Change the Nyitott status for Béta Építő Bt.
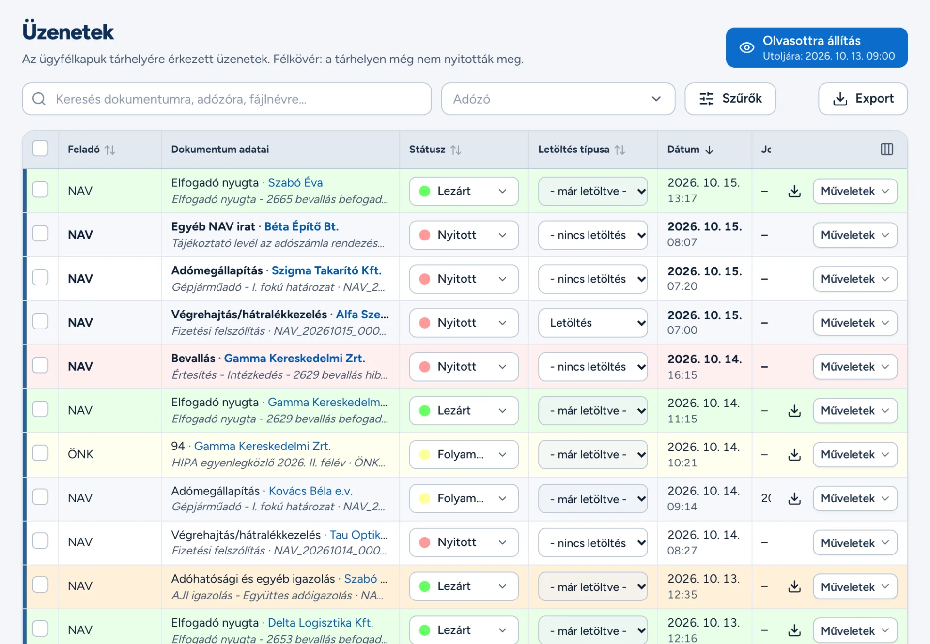Screen dimensions: 930x644 [464, 235]
